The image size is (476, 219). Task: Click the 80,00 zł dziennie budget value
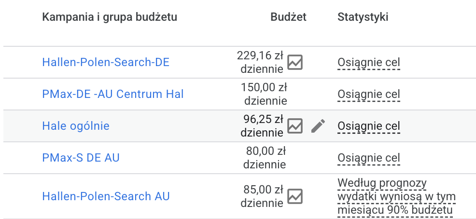click(x=265, y=158)
